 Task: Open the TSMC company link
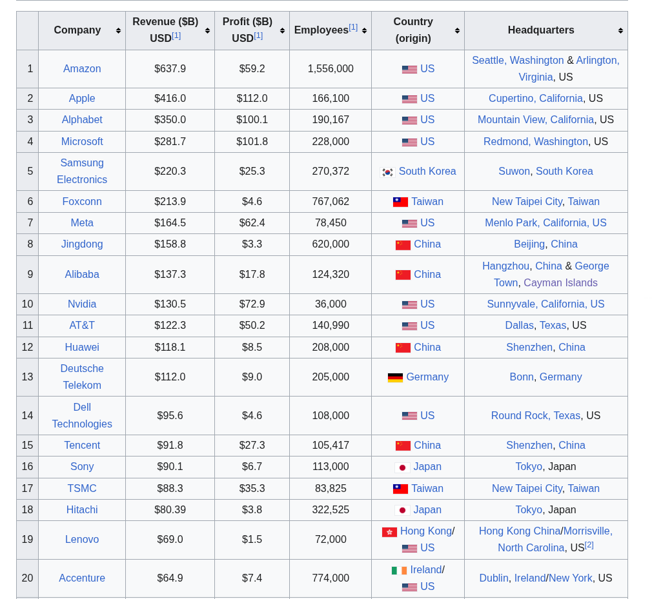tap(82, 489)
